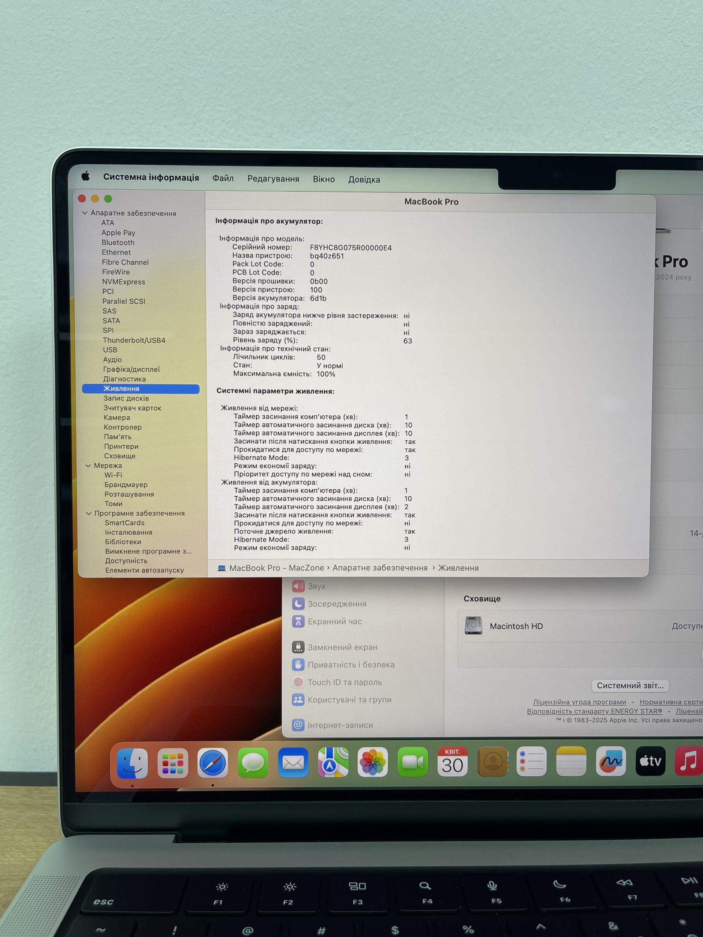Open Користувачі та групи settings
The image size is (703, 937).
pos(342,700)
